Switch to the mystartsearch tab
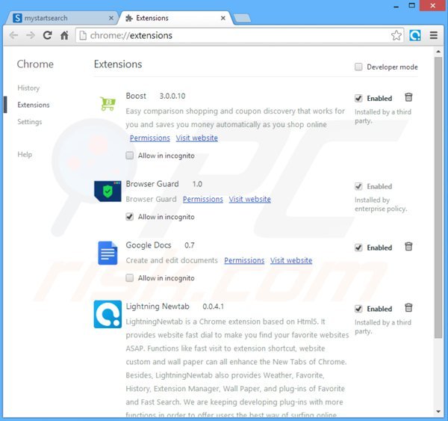448x421 pixels. (x=61, y=18)
